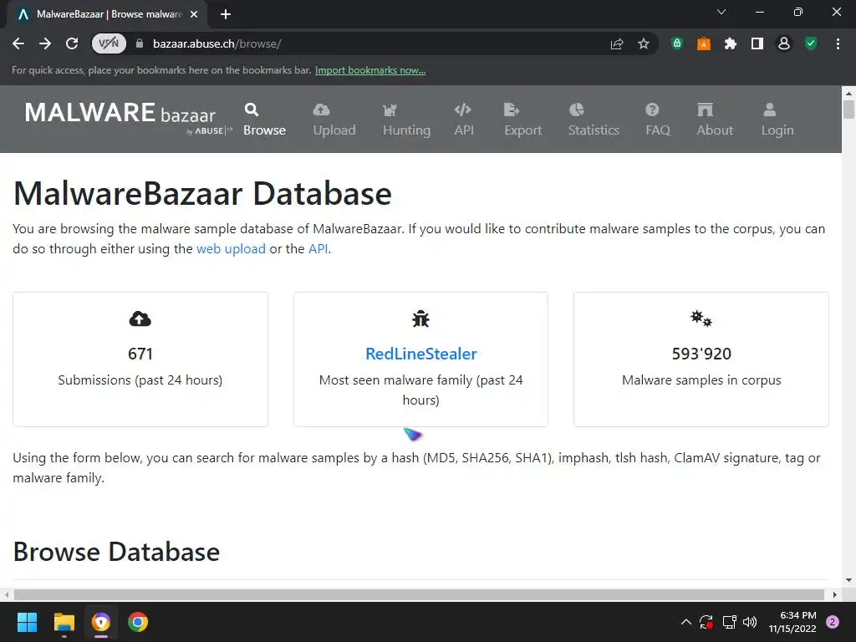Click the scroll down arrow

pos(848,580)
